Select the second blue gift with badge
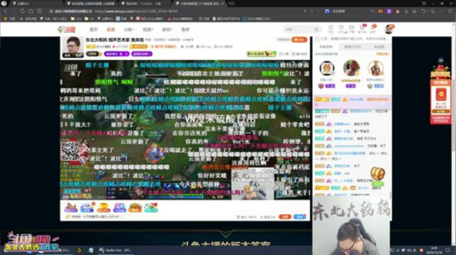Viewport: 456px width, 255px height. pos(87,208)
